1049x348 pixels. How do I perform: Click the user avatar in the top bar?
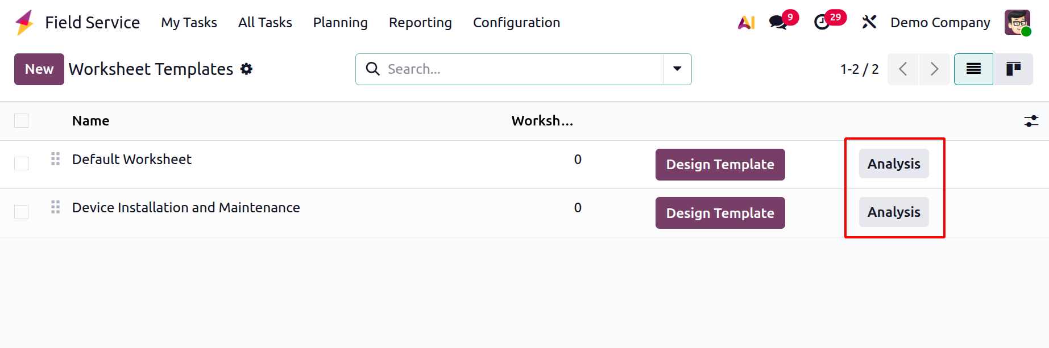click(x=1017, y=23)
